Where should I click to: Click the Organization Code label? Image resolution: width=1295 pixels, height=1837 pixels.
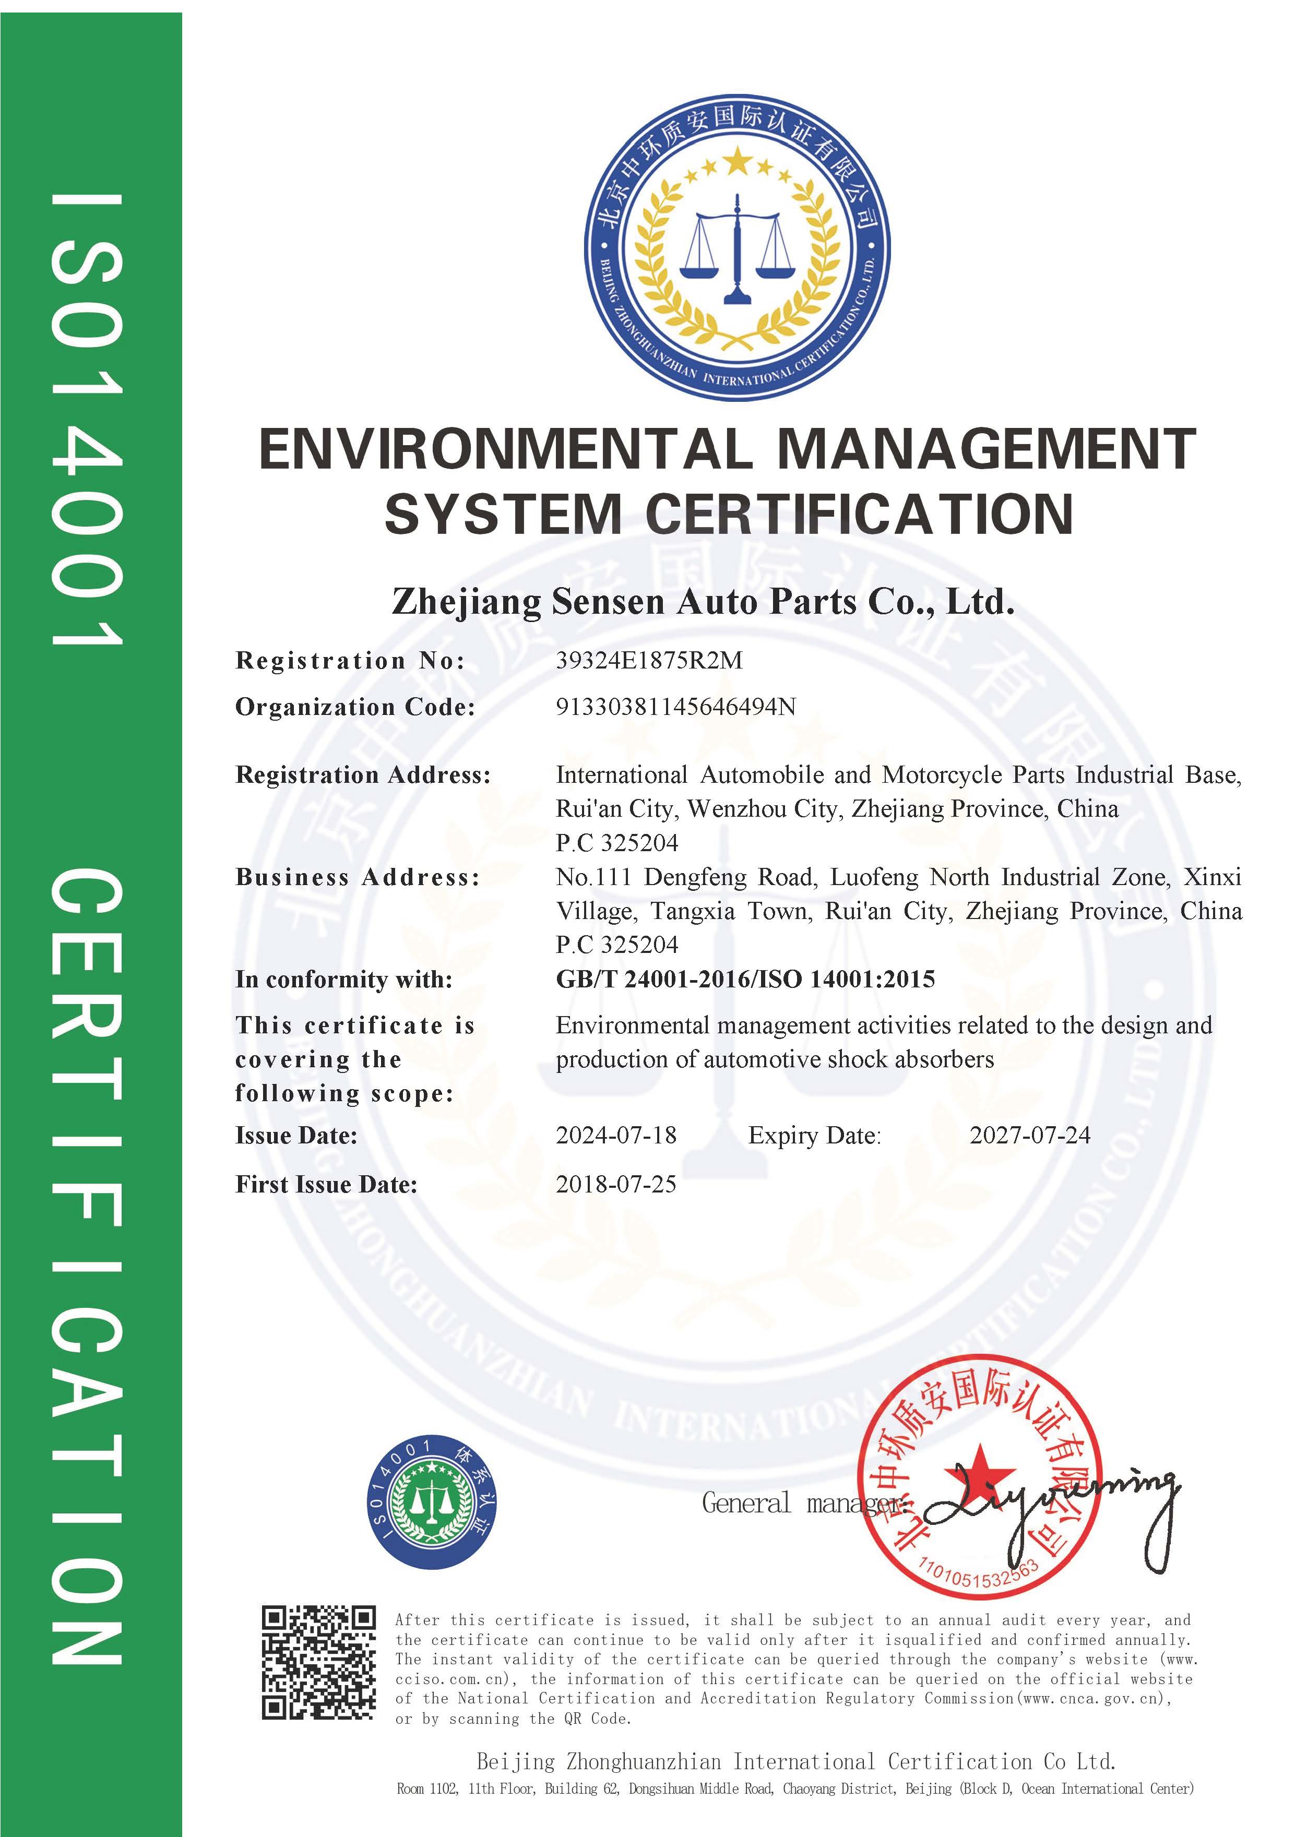click(x=355, y=707)
